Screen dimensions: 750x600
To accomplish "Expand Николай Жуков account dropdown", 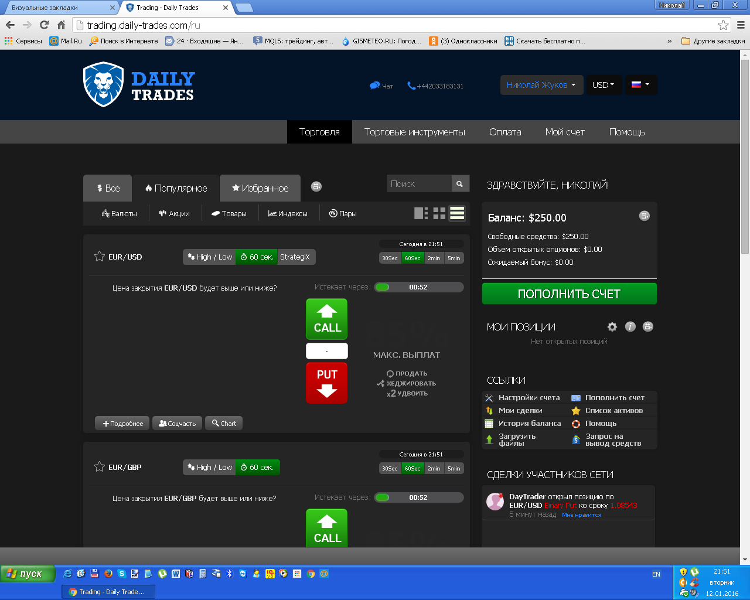I will click(x=541, y=85).
